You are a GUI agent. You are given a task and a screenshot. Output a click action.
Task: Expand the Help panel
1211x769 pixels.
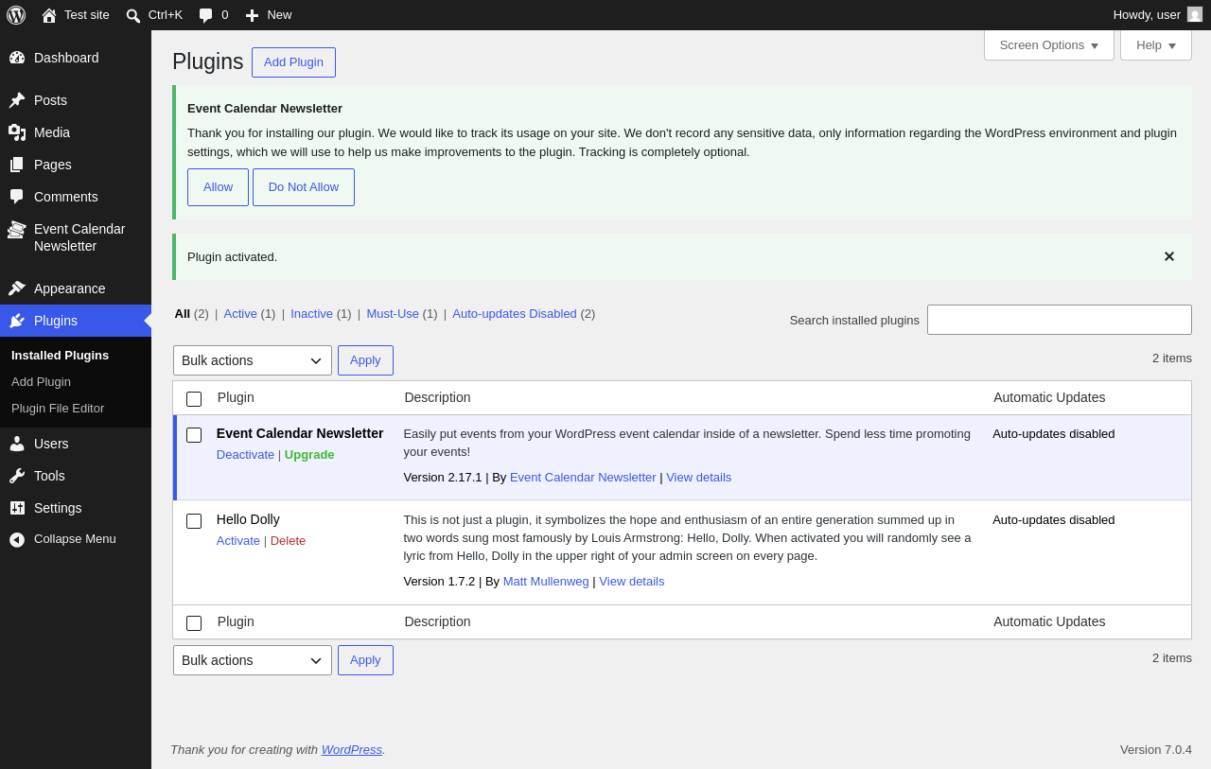[x=1156, y=44]
